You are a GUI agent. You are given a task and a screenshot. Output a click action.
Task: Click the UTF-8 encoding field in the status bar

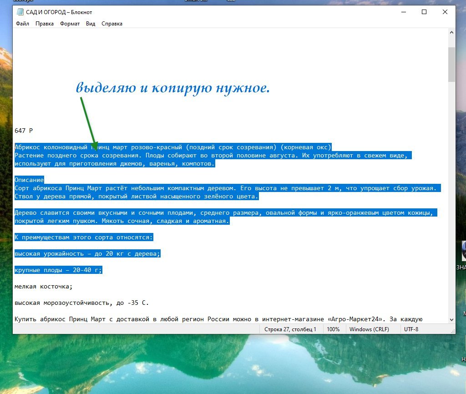411,329
